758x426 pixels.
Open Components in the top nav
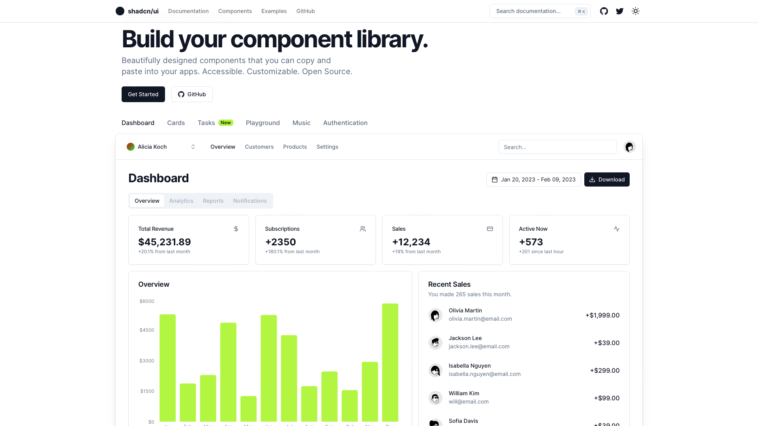pos(235,11)
